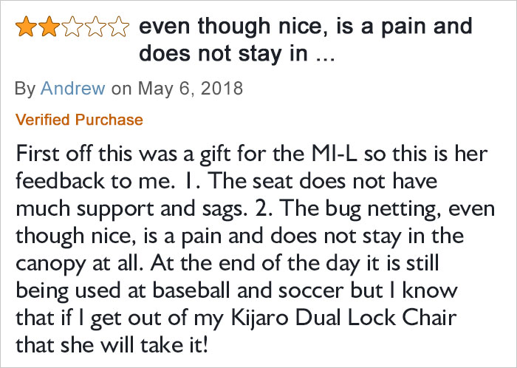This screenshot has height=368, width=517.
Task: Click the words 'canopy at all' in the review
Action: [80, 264]
